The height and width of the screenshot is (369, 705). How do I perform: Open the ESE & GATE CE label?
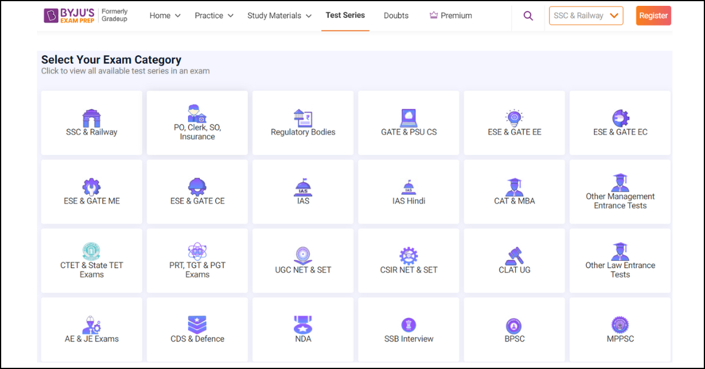[197, 201]
